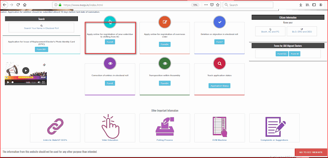The height and width of the screenshot is (158, 328).
Task: Reload the page with the refresh icon
Action: 18,5
